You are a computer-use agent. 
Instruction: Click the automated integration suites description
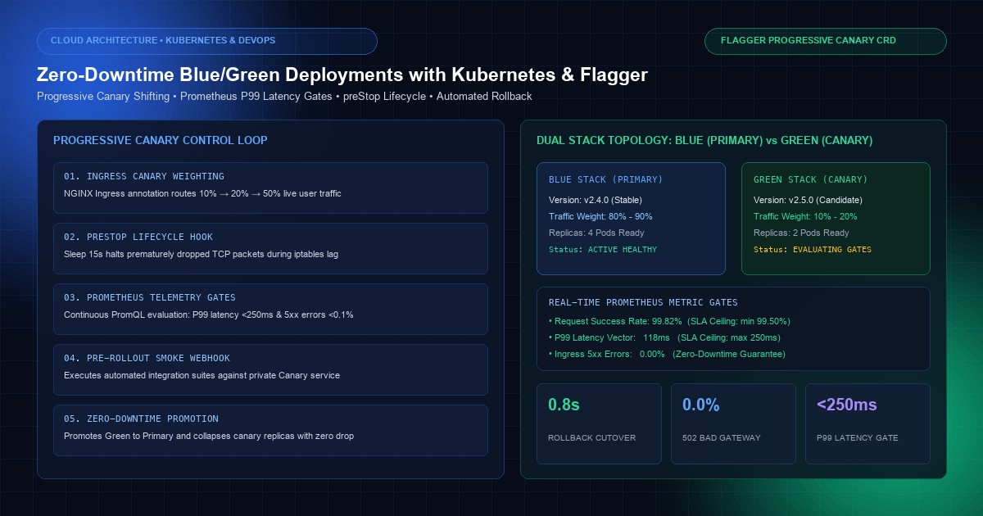(202, 376)
